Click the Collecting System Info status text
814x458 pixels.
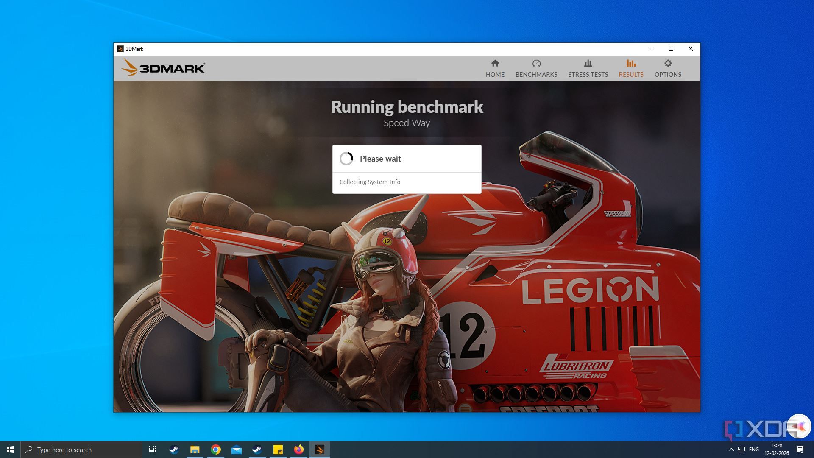tap(370, 182)
